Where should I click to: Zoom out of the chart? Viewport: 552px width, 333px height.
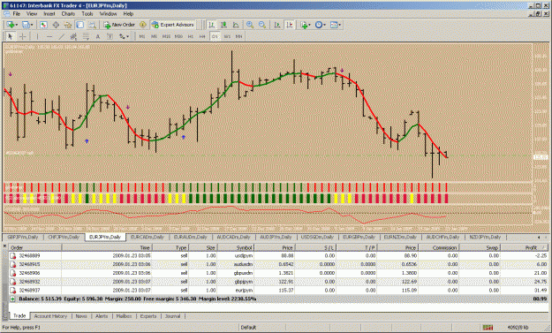pos(262,25)
